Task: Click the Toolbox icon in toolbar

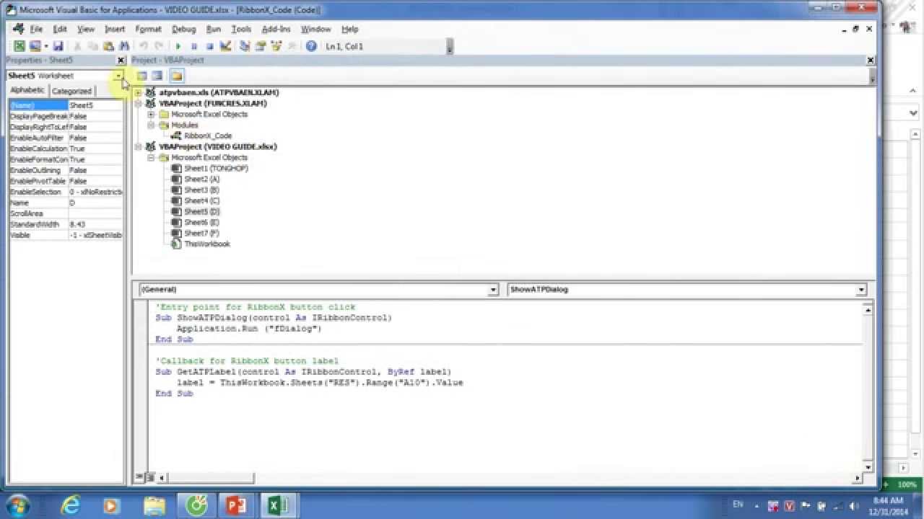Action: [x=292, y=46]
